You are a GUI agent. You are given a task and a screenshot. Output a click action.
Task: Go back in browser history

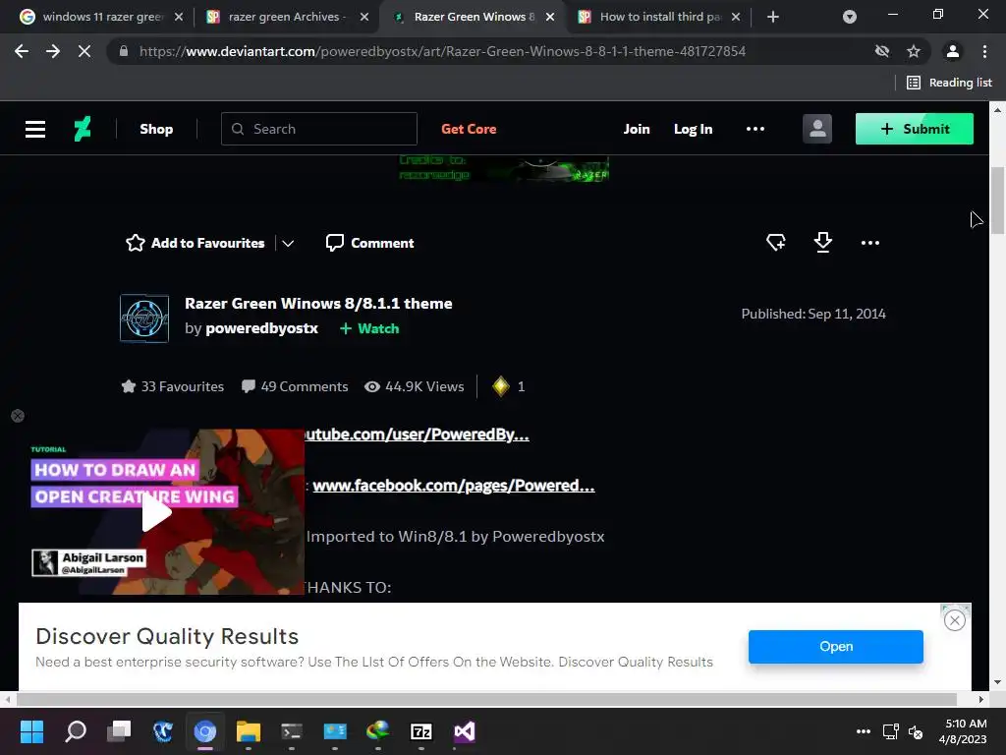pos(22,51)
